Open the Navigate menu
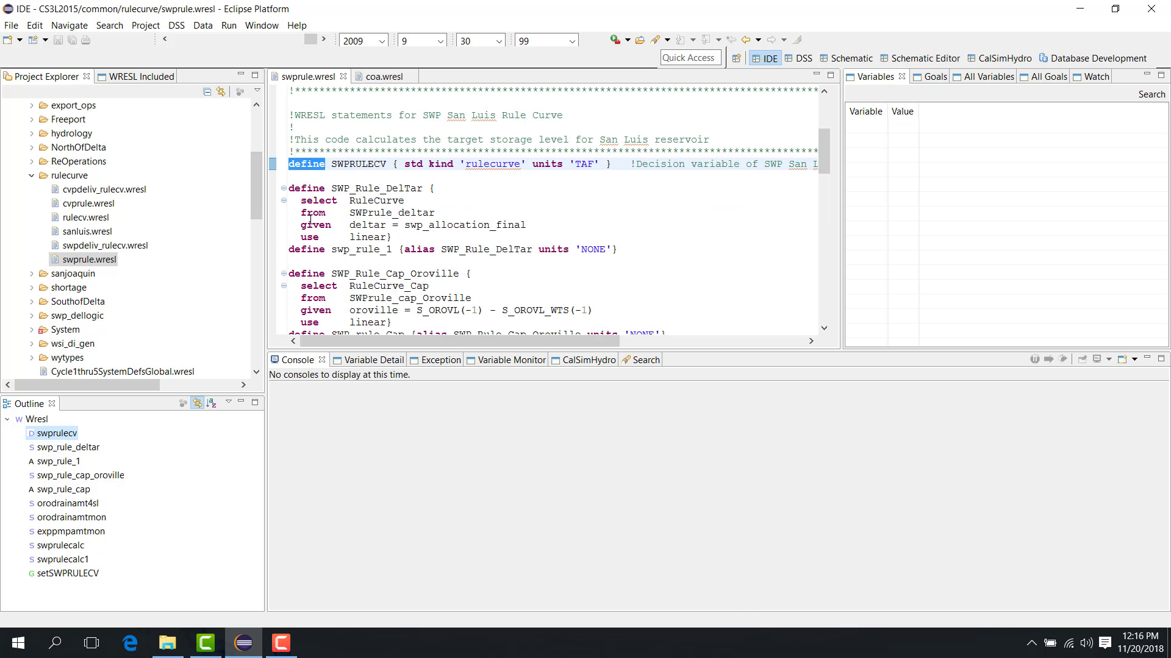This screenshot has height=658, width=1171. (69, 26)
